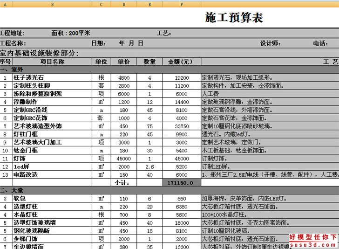Select the 室内基础设施装修部分 heading row
The image size is (339, 249).
point(169,53)
